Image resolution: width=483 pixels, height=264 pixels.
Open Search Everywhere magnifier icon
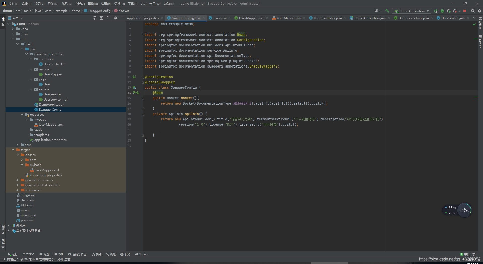[473, 11]
